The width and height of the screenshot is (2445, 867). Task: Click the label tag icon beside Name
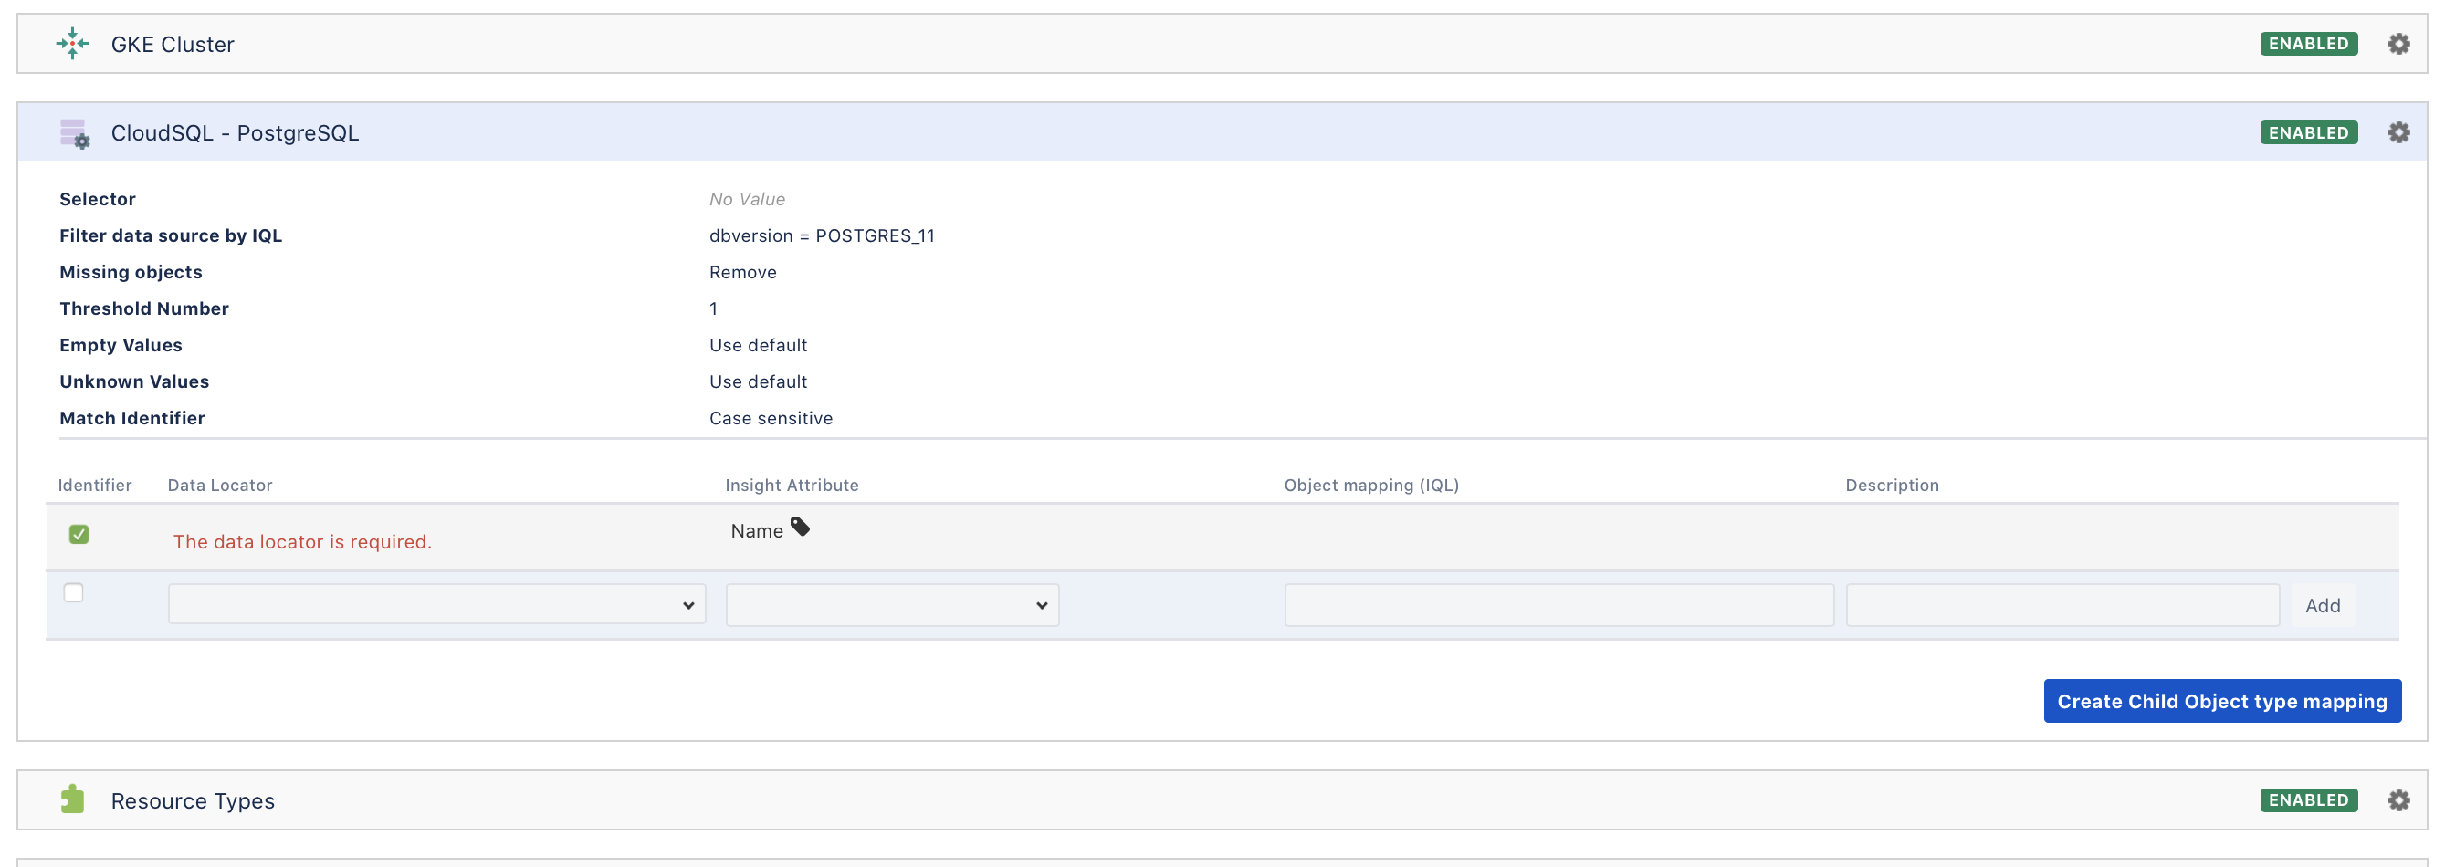pyautogui.click(x=800, y=527)
